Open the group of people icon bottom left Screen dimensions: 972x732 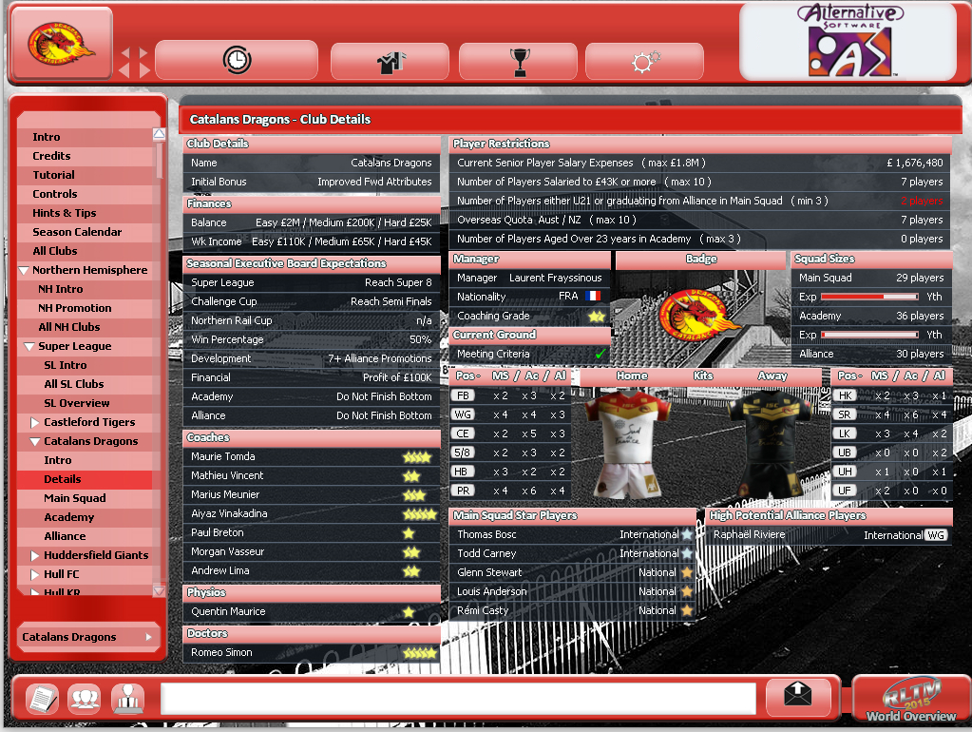point(85,698)
